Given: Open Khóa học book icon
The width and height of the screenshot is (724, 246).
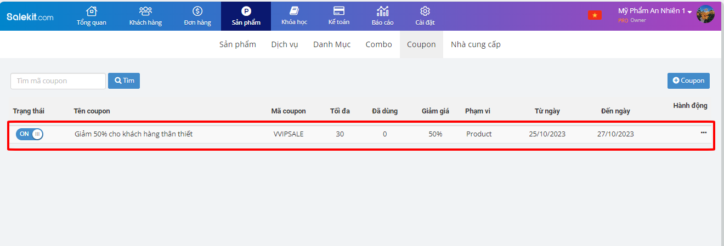Looking at the screenshot, I should [x=294, y=12].
